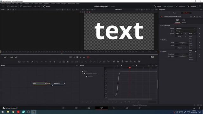The height and width of the screenshot is (114, 203).
Task: Reset the Anim Curves modifier settings
Action: [200, 17]
